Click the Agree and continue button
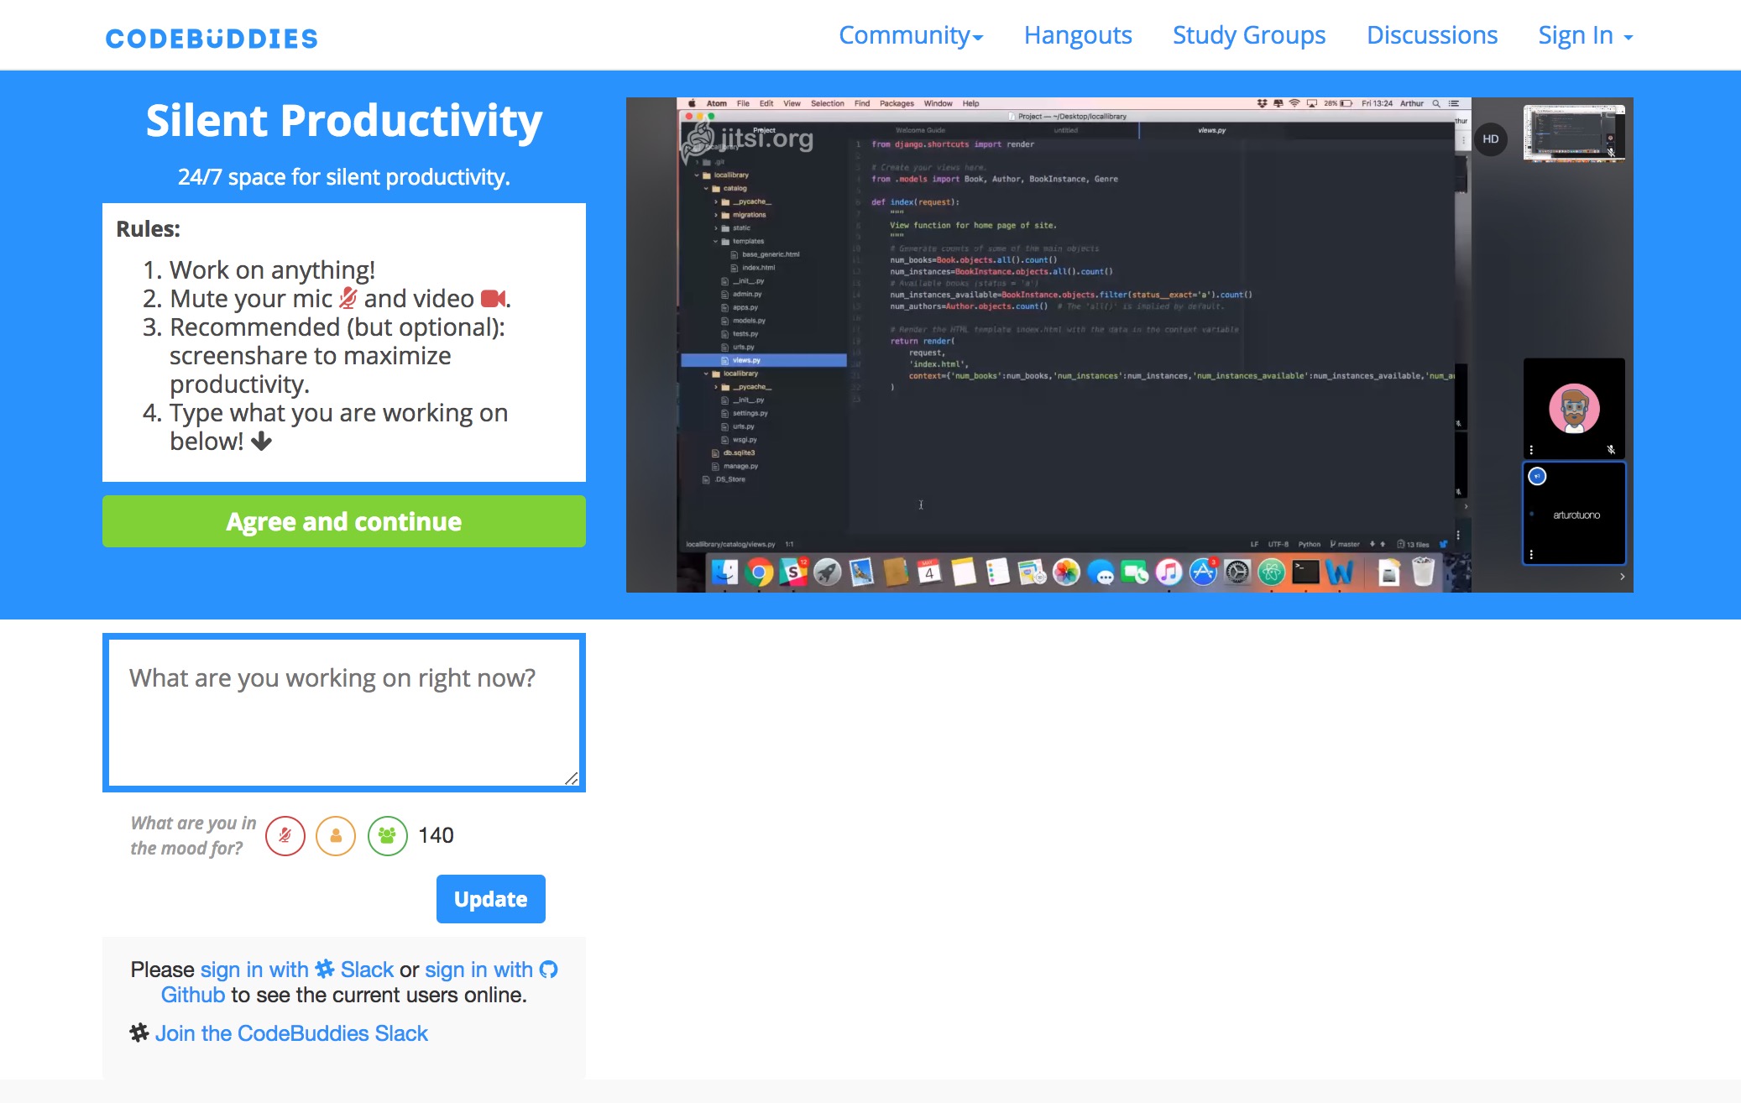This screenshot has height=1103, width=1741. pyautogui.click(x=343, y=521)
